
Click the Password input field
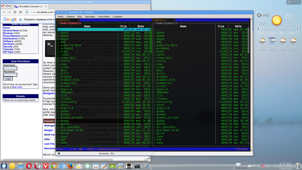click(11, 74)
